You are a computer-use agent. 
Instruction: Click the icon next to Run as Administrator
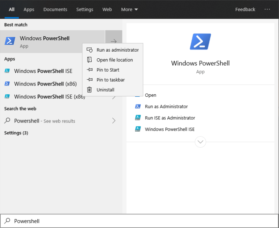coord(138,106)
